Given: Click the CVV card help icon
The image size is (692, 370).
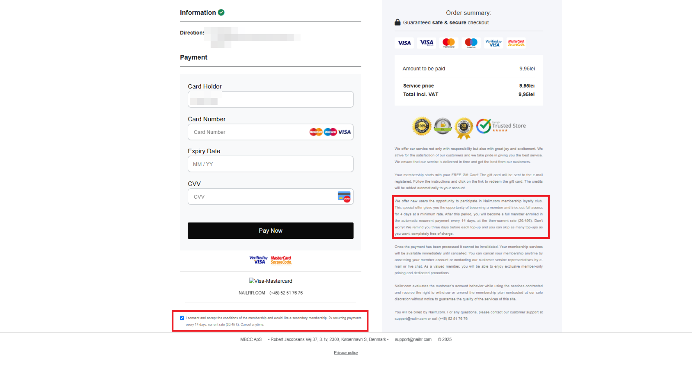Looking at the screenshot, I should (344, 197).
